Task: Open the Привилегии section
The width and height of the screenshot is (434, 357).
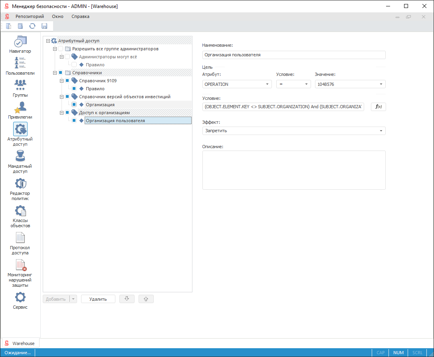Action: 20,110
